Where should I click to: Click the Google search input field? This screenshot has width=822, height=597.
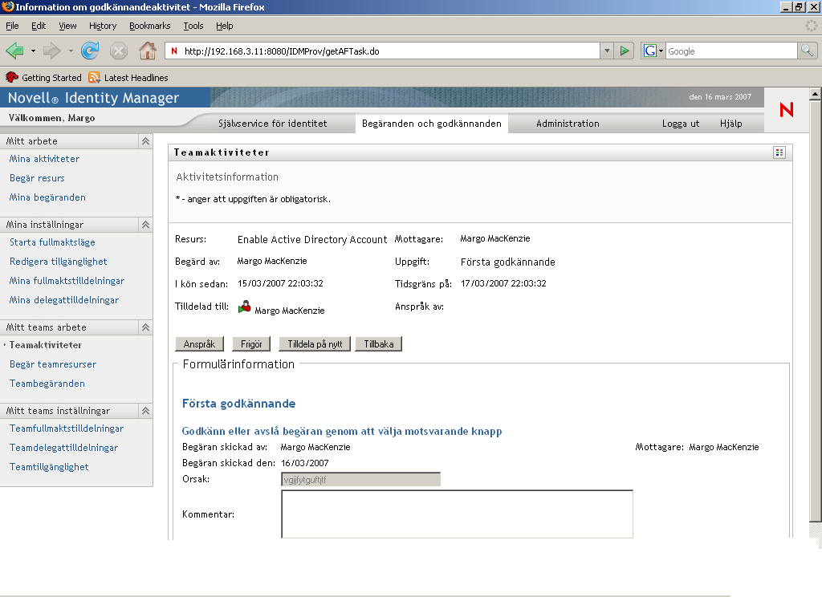[731, 51]
